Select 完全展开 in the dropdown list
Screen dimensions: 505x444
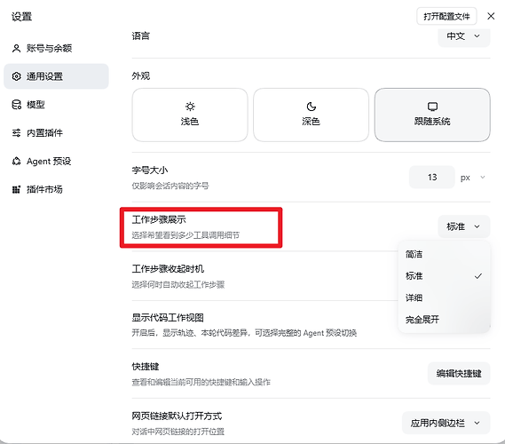coord(444,320)
